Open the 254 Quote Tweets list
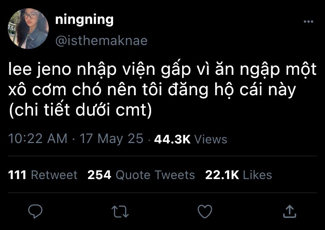The width and height of the screenshot is (325, 230). tap(141, 175)
